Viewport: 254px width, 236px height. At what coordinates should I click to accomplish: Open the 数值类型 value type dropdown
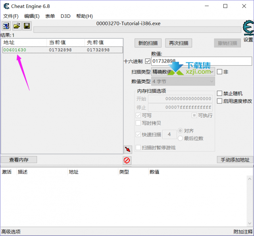tap(183, 81)
